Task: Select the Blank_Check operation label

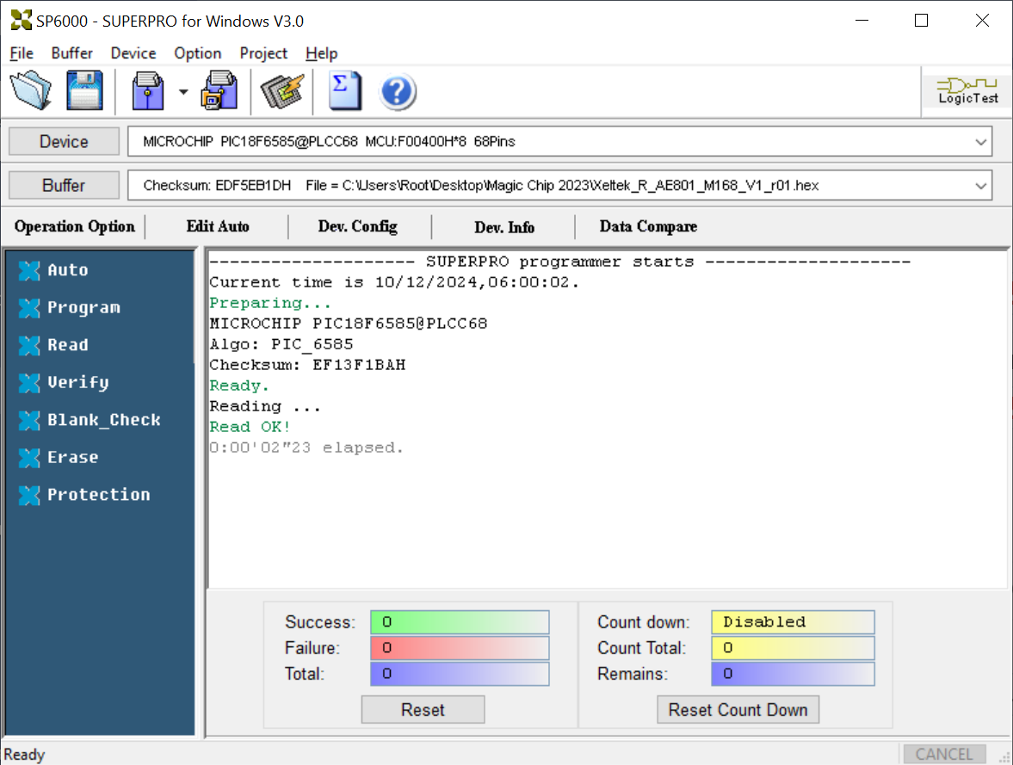Action: click(104, 420)
